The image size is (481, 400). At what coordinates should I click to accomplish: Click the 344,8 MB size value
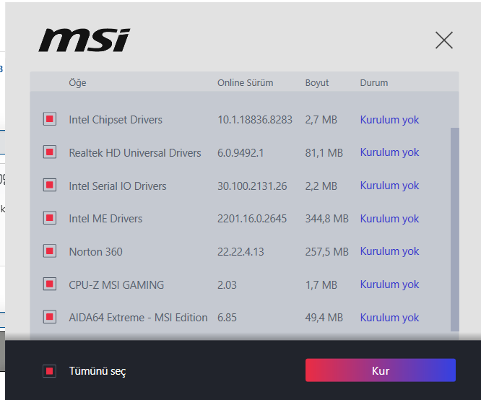(x=326, y=219)
